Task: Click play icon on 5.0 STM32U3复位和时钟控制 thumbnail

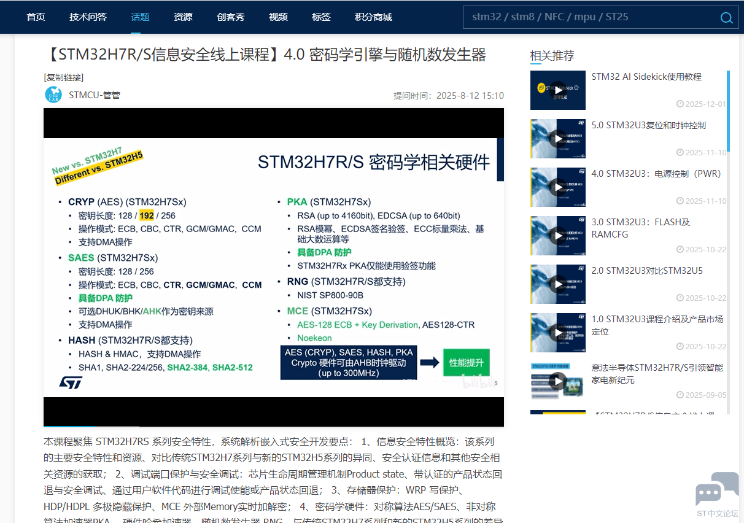Action: 558,139
